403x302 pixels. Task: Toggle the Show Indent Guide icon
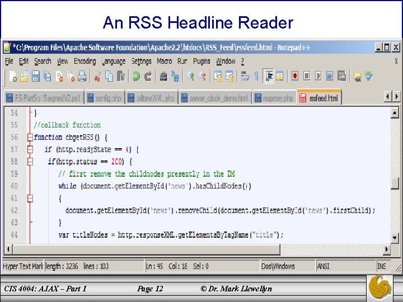269,76
